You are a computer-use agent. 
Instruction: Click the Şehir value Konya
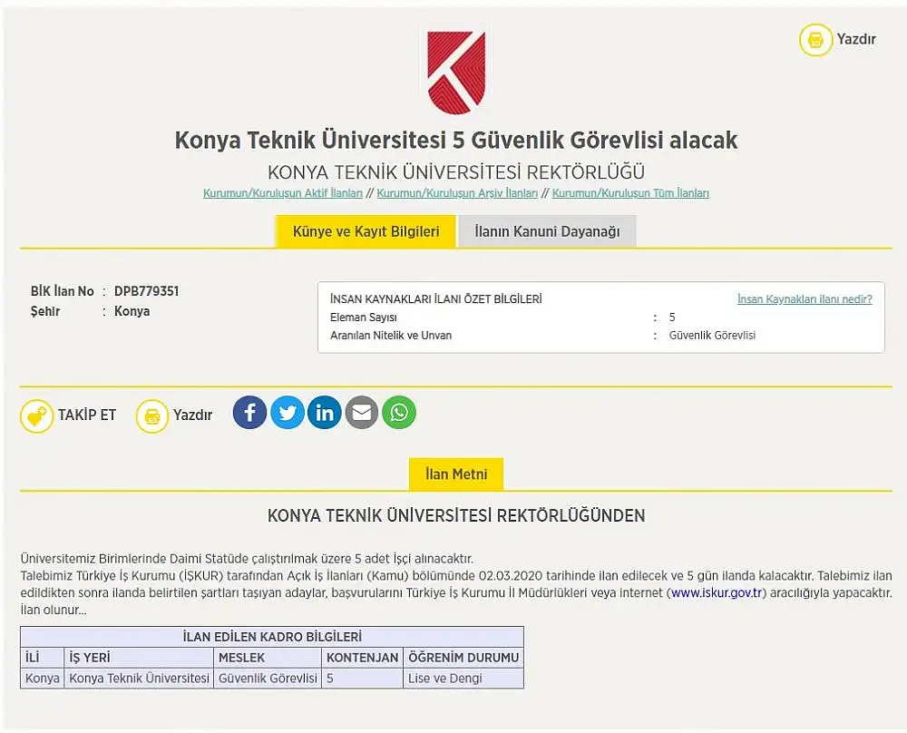click(x=132, y=311)
